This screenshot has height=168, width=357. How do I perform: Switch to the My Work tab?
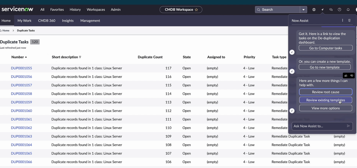[24, 21]
